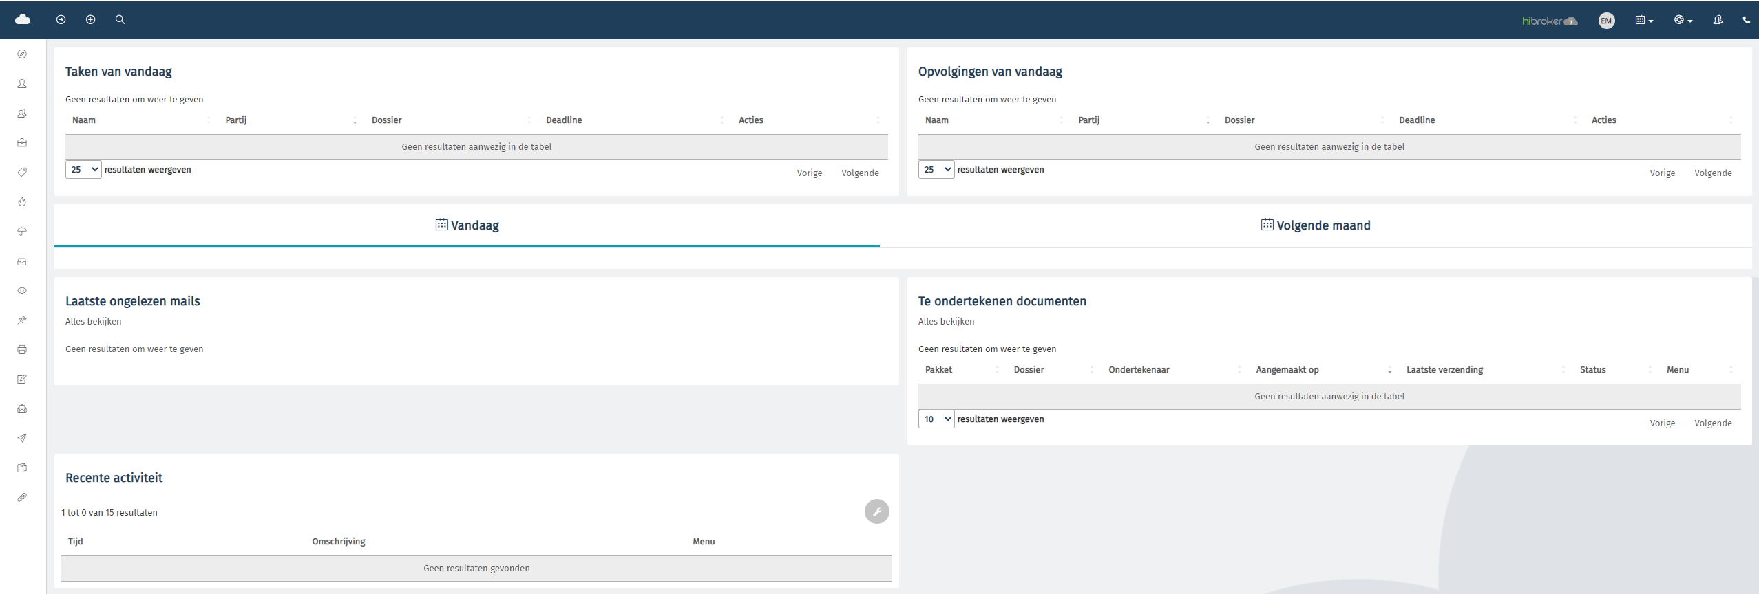
Task: Expand the calendar dropdown in the top bar
Action: pos(1644,21)
